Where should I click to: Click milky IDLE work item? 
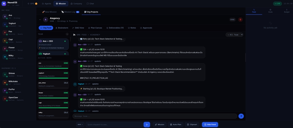coord(53,114)
